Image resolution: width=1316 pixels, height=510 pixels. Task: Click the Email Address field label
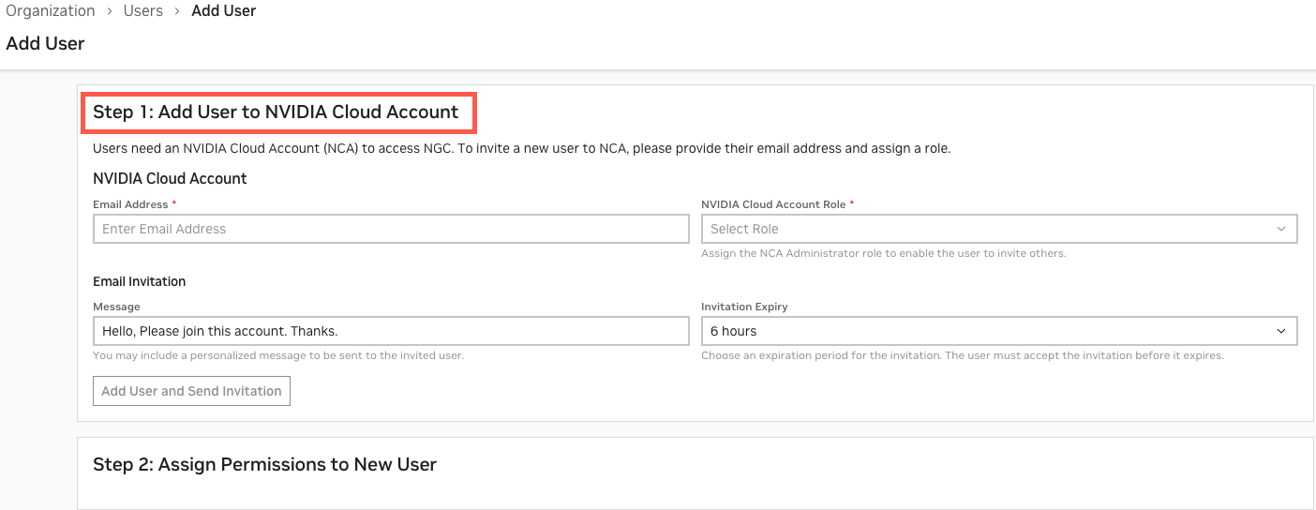[130, 204]
